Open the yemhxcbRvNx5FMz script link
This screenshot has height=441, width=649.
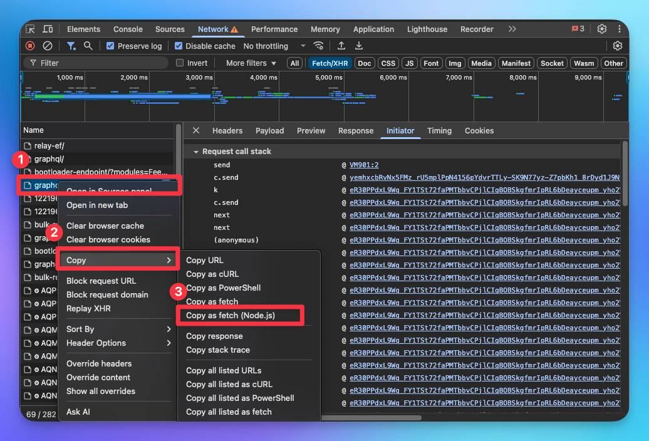485,177
